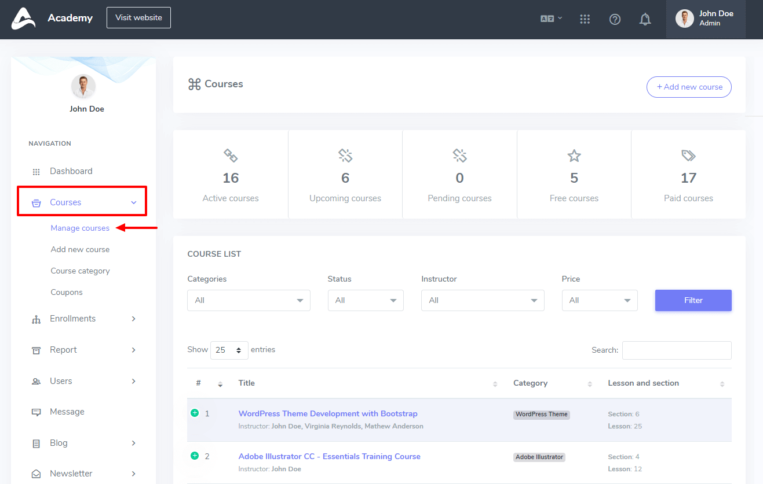The height and width of the screenshot is (484, 763).
Task: Expand row 1 green plus toggle
Action: coord(195,413)
